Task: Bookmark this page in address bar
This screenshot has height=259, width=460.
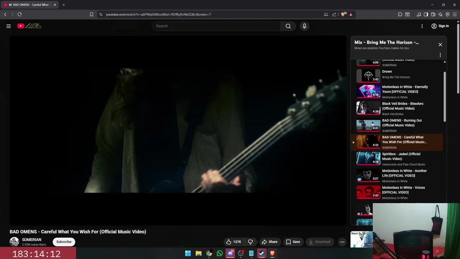Action: (91, 14)
